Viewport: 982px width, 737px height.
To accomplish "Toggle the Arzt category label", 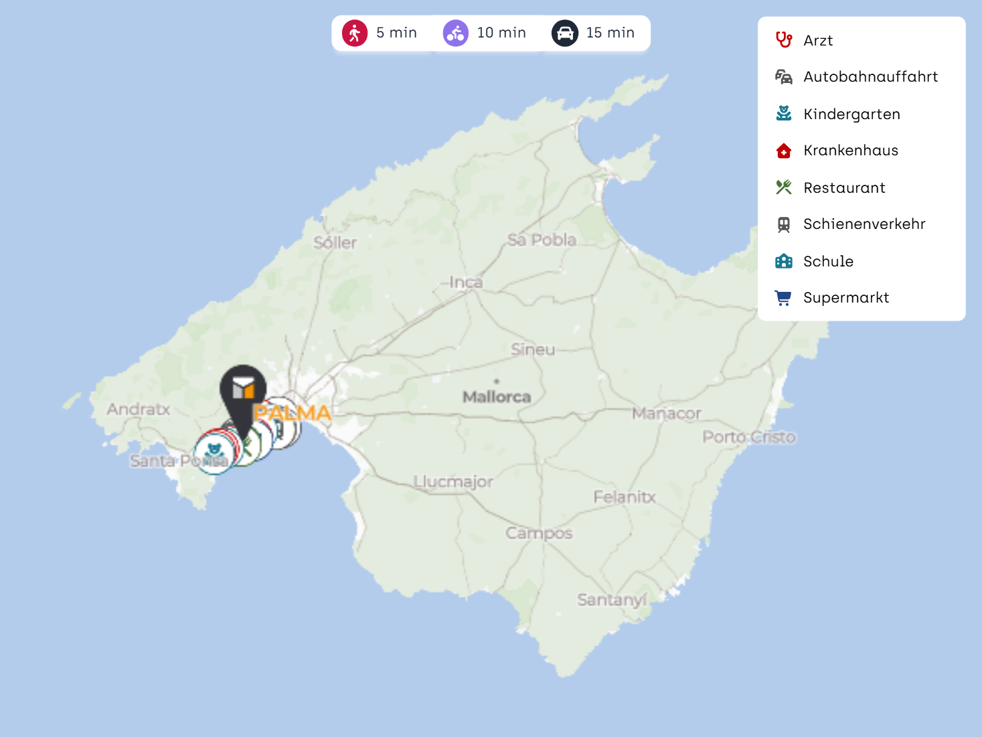I will click(818, 41).
